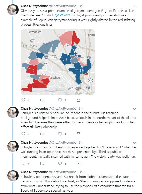Open Chaz Nuttycombe's name on first tweet
This screenshot has height=194, width=142.
(34, 6)
